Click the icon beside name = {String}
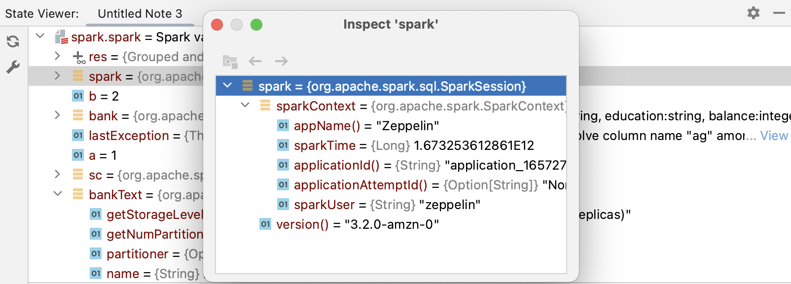This screenshot has height=284, width=791. (96, 273)
